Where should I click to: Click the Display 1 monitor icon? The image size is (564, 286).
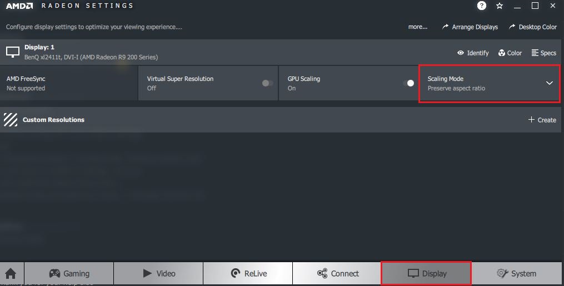pos(12,52)
